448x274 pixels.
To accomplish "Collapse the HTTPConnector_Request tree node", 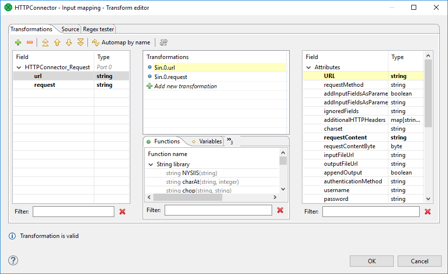I will 19,67.
